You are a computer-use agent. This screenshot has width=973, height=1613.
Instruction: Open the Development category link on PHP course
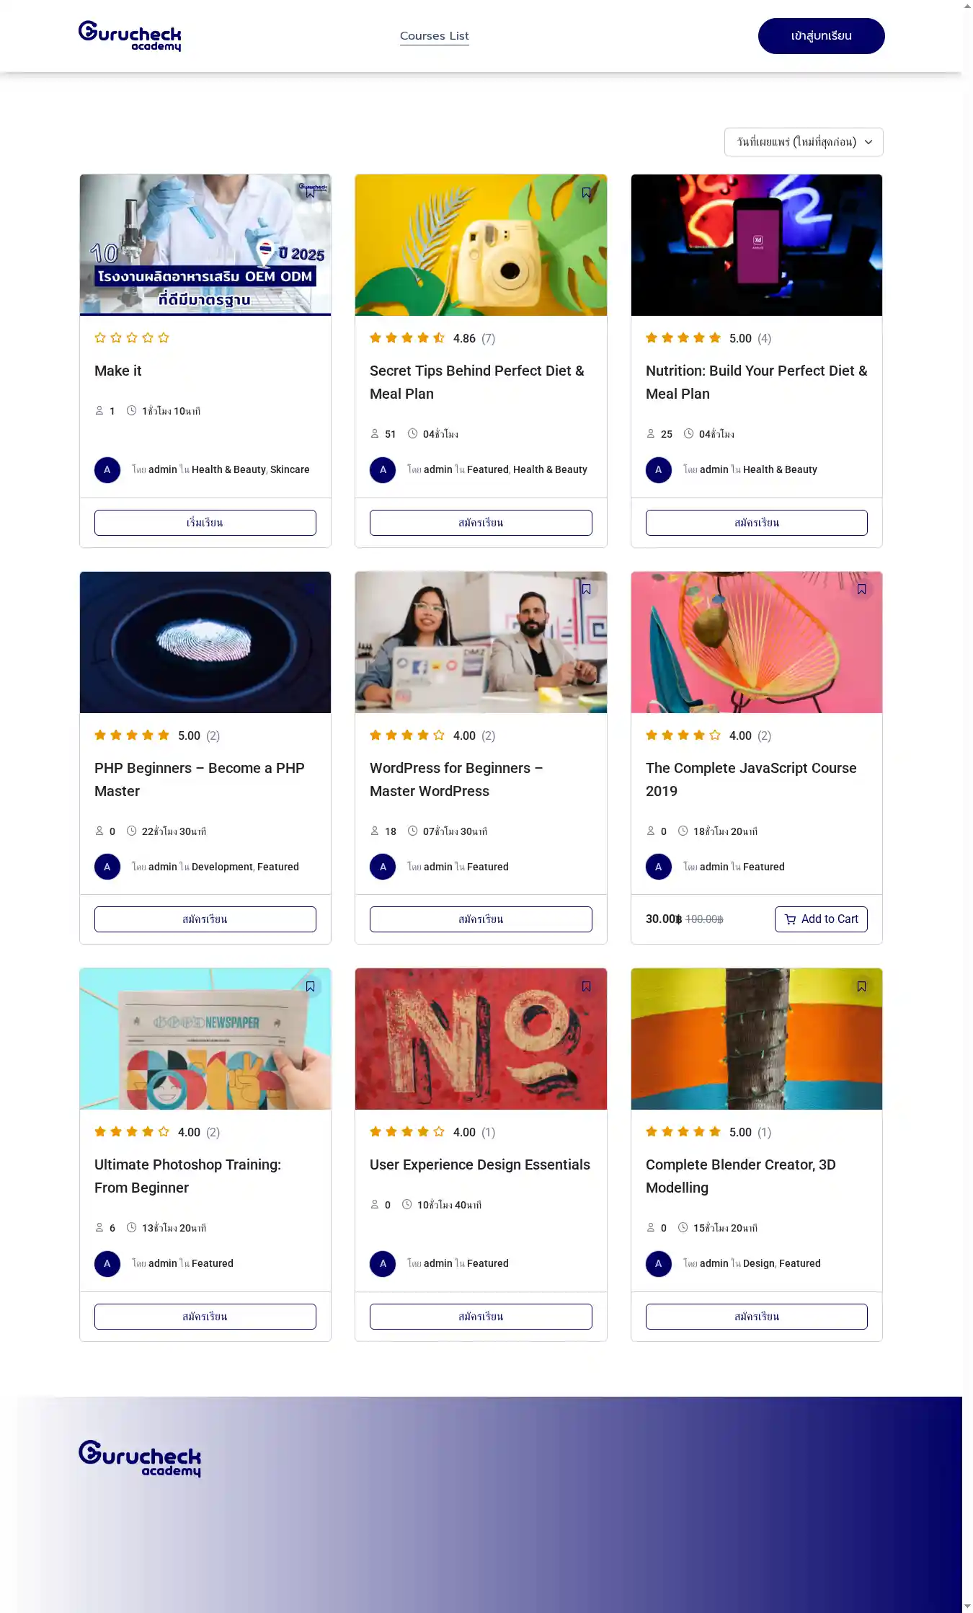pos(222,867)
